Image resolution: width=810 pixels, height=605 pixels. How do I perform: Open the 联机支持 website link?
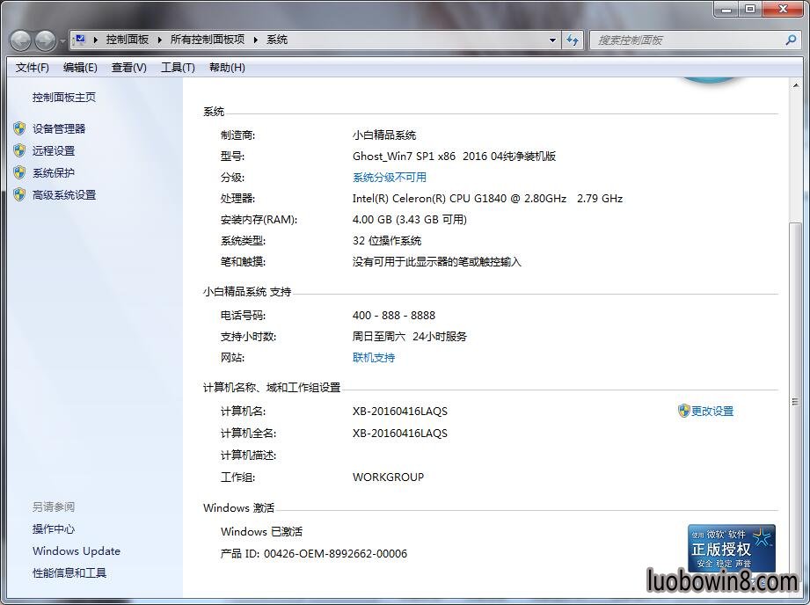click(x=374, y=358)
